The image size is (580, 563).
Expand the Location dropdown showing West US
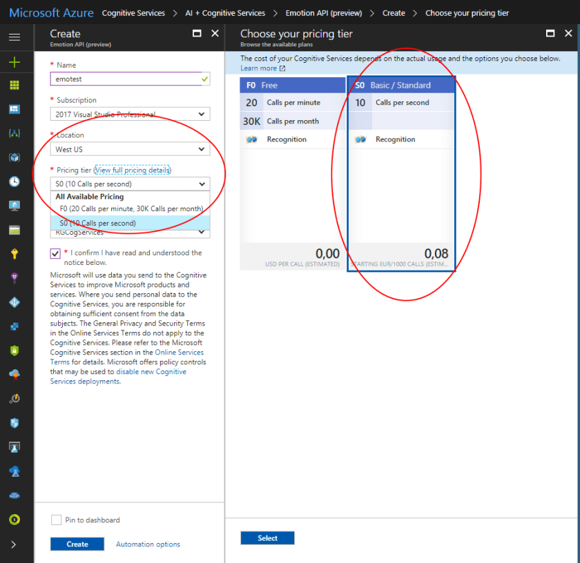click(x=130, y=149)
